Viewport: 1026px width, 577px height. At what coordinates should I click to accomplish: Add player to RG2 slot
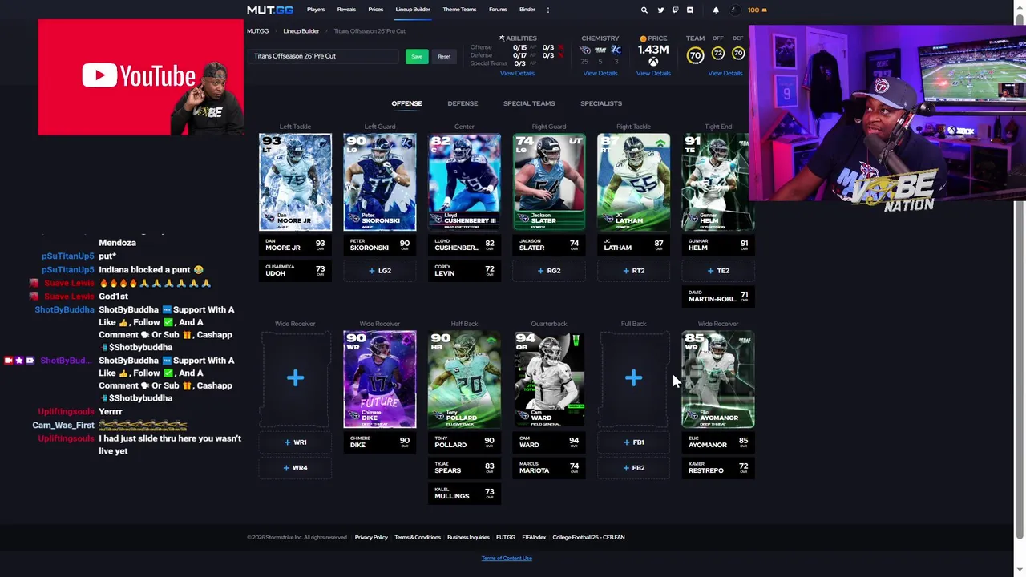549,271
